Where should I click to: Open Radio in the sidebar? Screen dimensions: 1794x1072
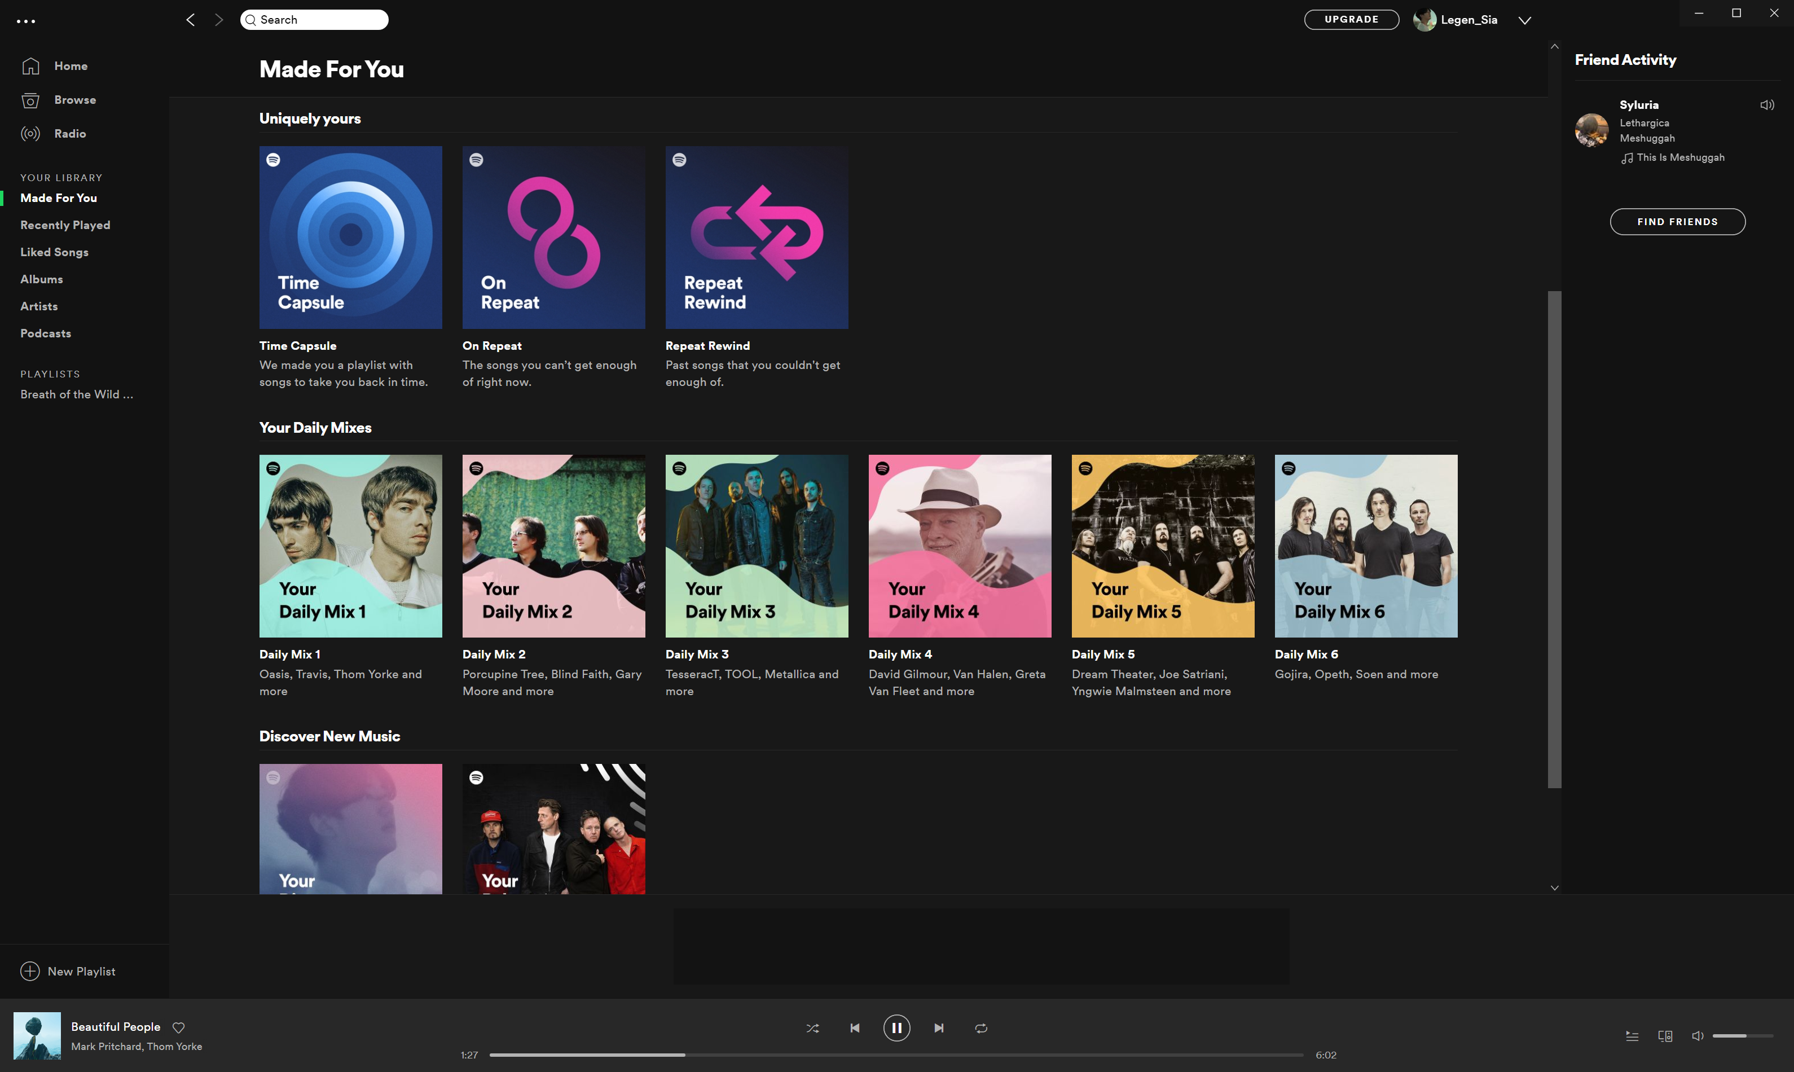pos(70,134)
